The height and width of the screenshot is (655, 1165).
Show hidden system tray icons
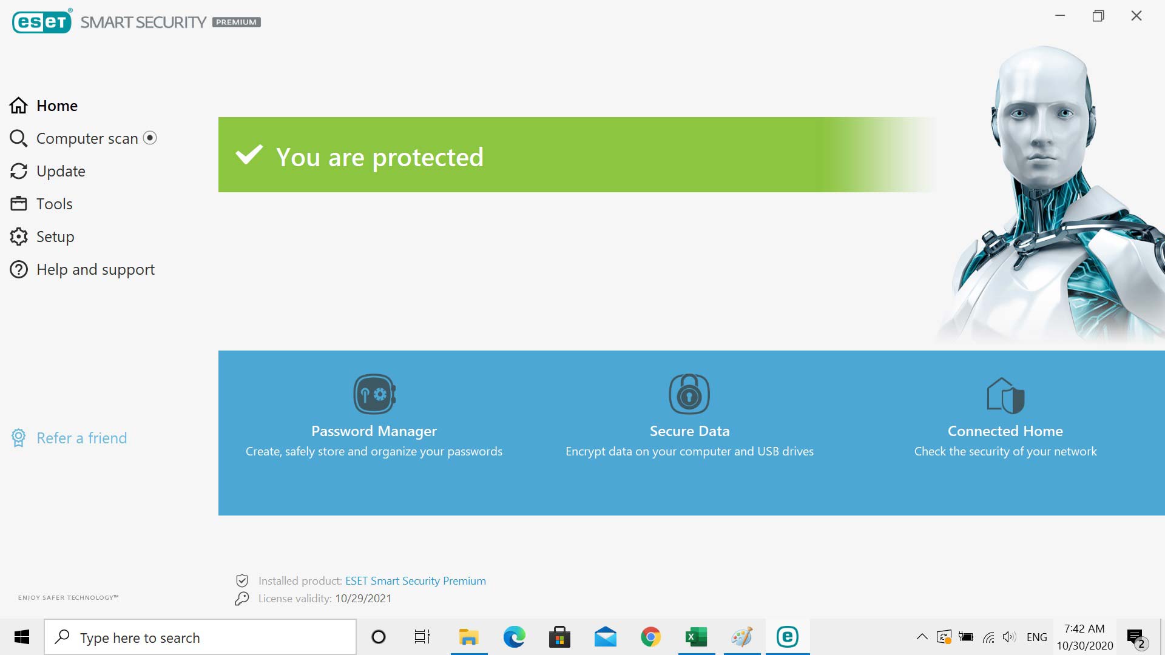point(922,637)
